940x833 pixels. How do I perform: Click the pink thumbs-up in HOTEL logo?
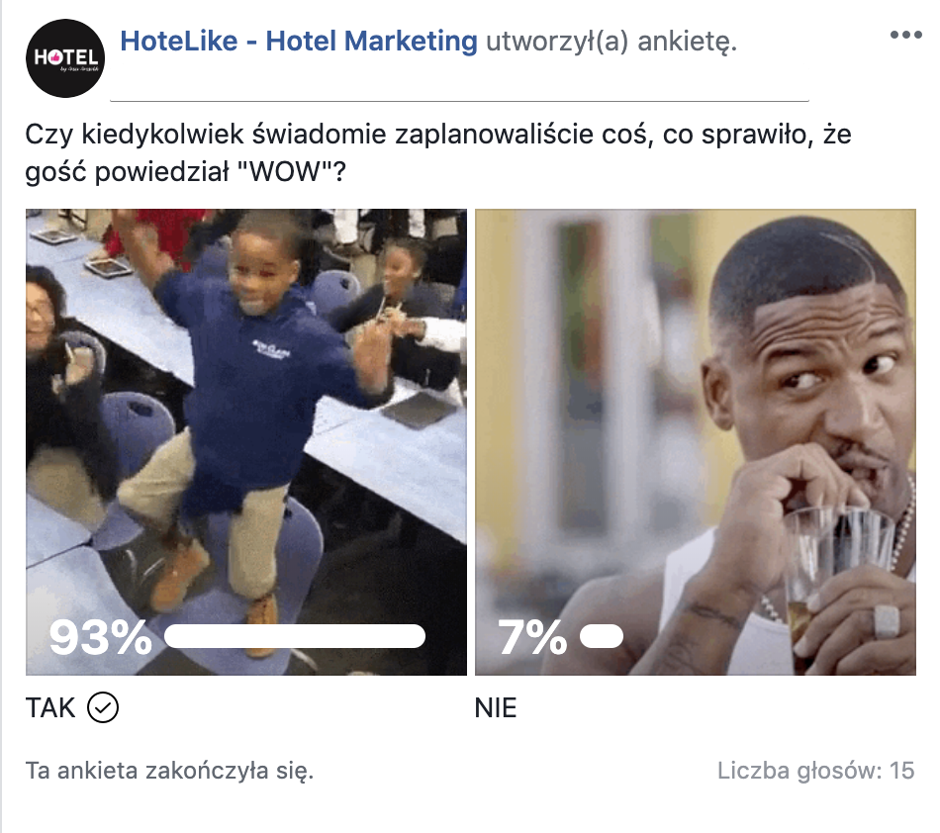(55, 57)
